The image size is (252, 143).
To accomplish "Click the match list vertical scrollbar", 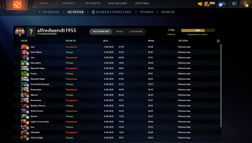I will click(x=221, y=86).
